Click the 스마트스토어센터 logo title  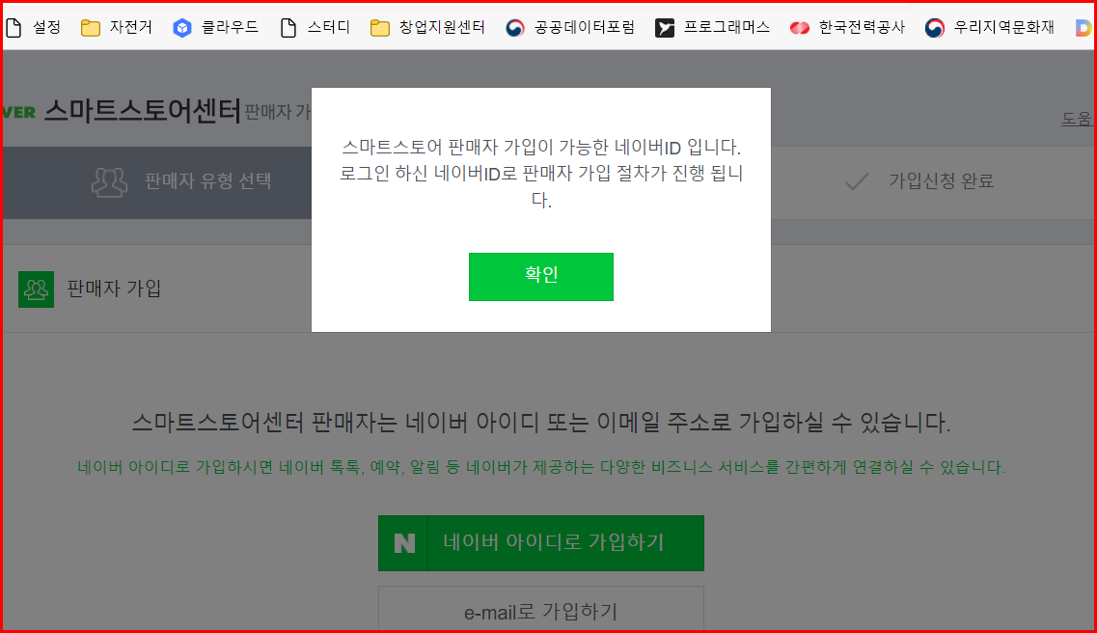pos(142,111)
